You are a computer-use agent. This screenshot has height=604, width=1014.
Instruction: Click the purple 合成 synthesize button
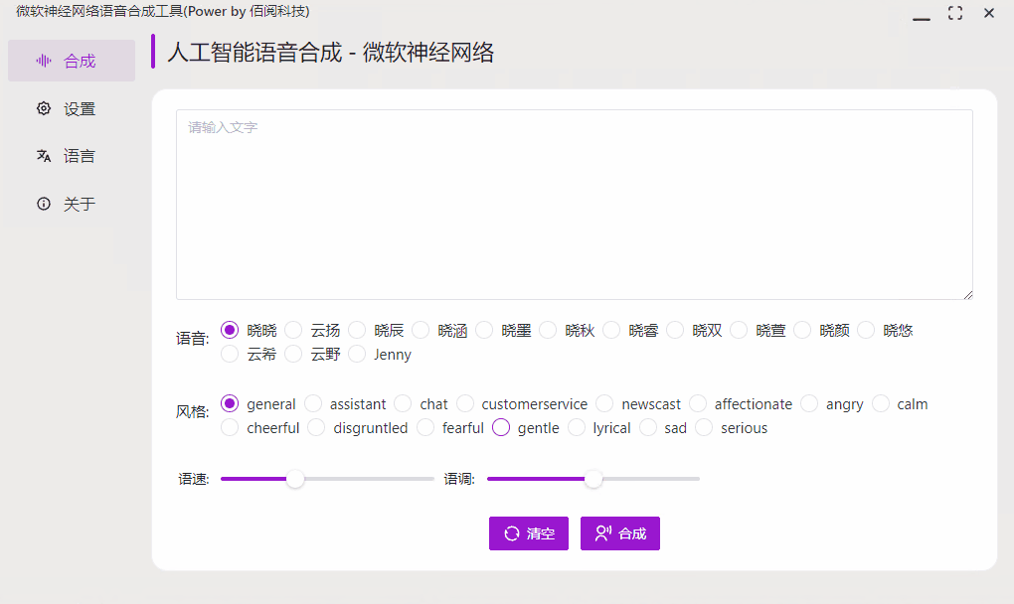click(620, 533)
